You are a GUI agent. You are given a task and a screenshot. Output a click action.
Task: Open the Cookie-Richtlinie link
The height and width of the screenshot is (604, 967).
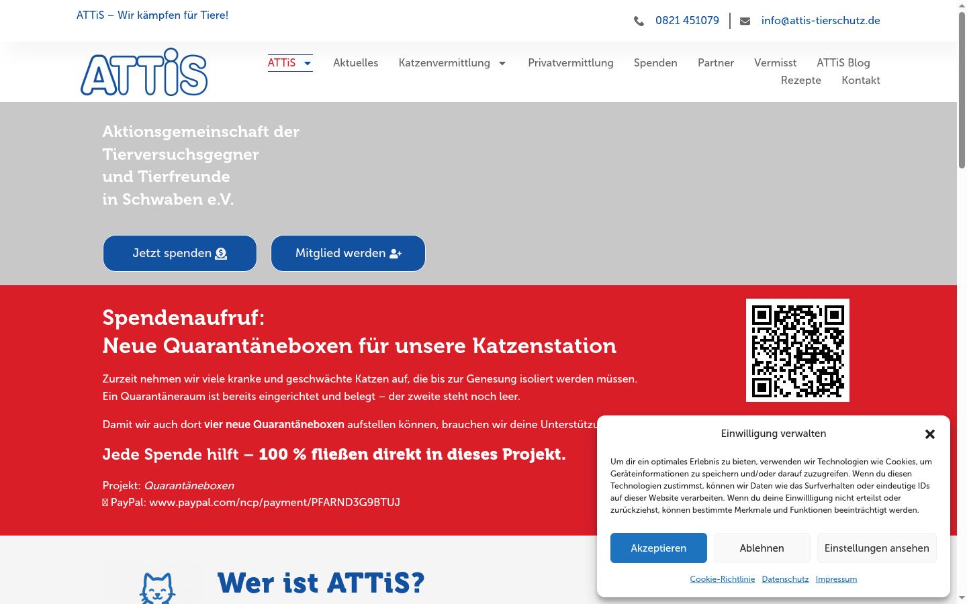(x=723, y=579)
